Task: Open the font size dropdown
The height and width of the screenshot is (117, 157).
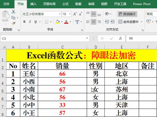Action: [70, 14]
